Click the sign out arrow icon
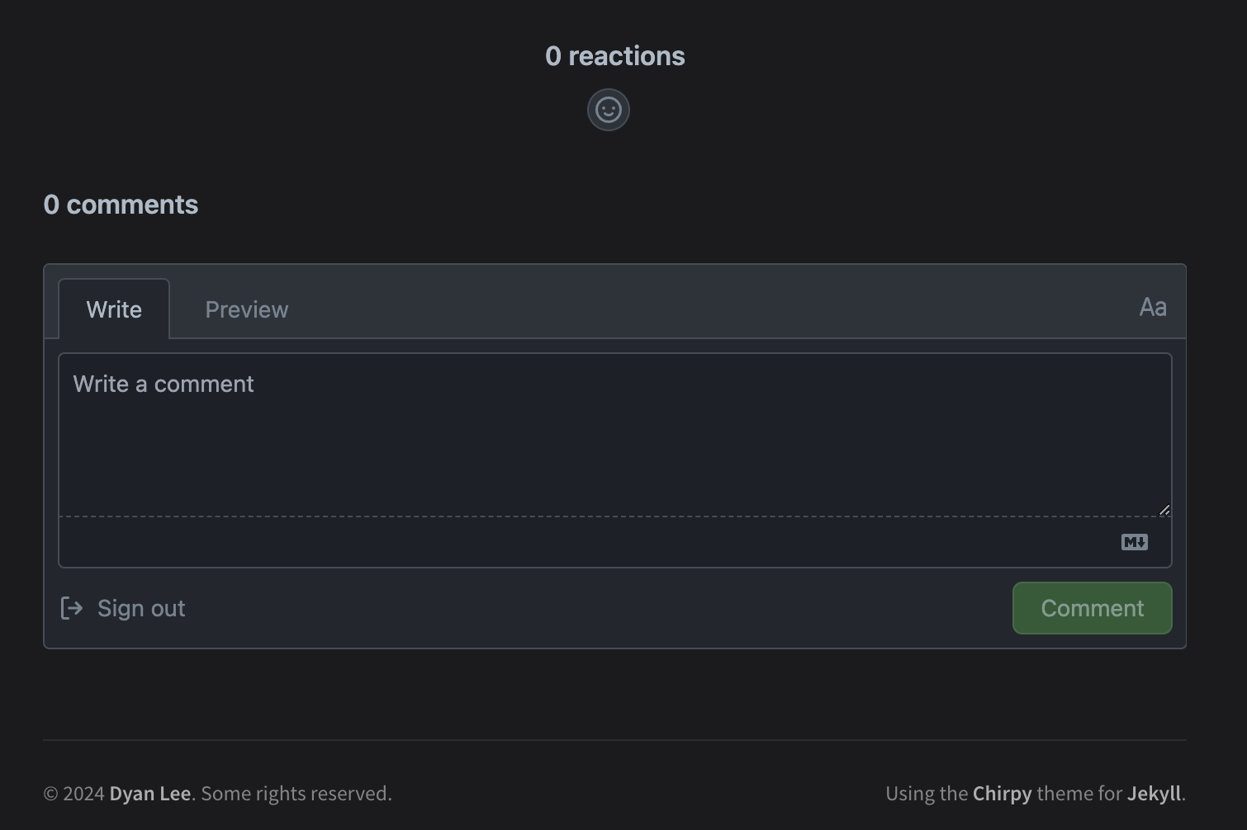Viewport: 1247px width, 830px height. pyautogui.click(x=72, y=608)
